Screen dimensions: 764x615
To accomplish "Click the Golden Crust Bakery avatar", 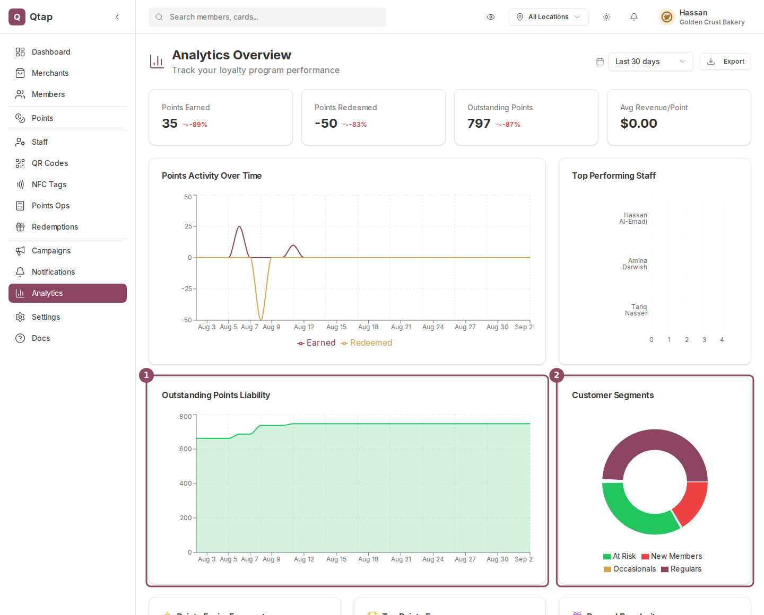I will 667,17.
